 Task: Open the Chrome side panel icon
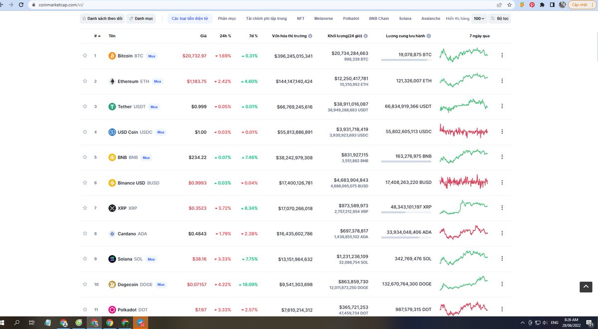(552, 4)
